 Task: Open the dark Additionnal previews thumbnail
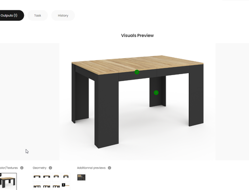(81, 177)
